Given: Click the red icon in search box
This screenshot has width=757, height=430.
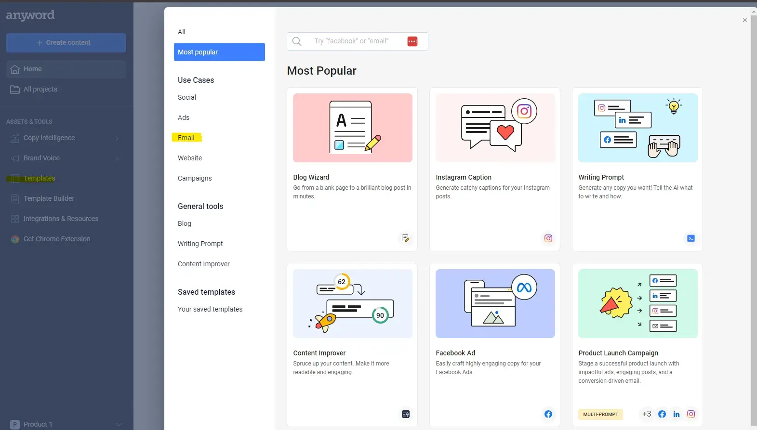Looking at the screenshot, I should (x=412, y=41).
